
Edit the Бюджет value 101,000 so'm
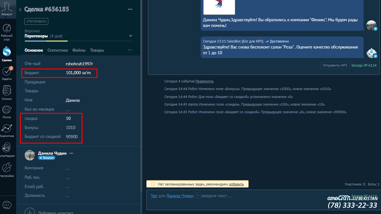click(79, 73)
